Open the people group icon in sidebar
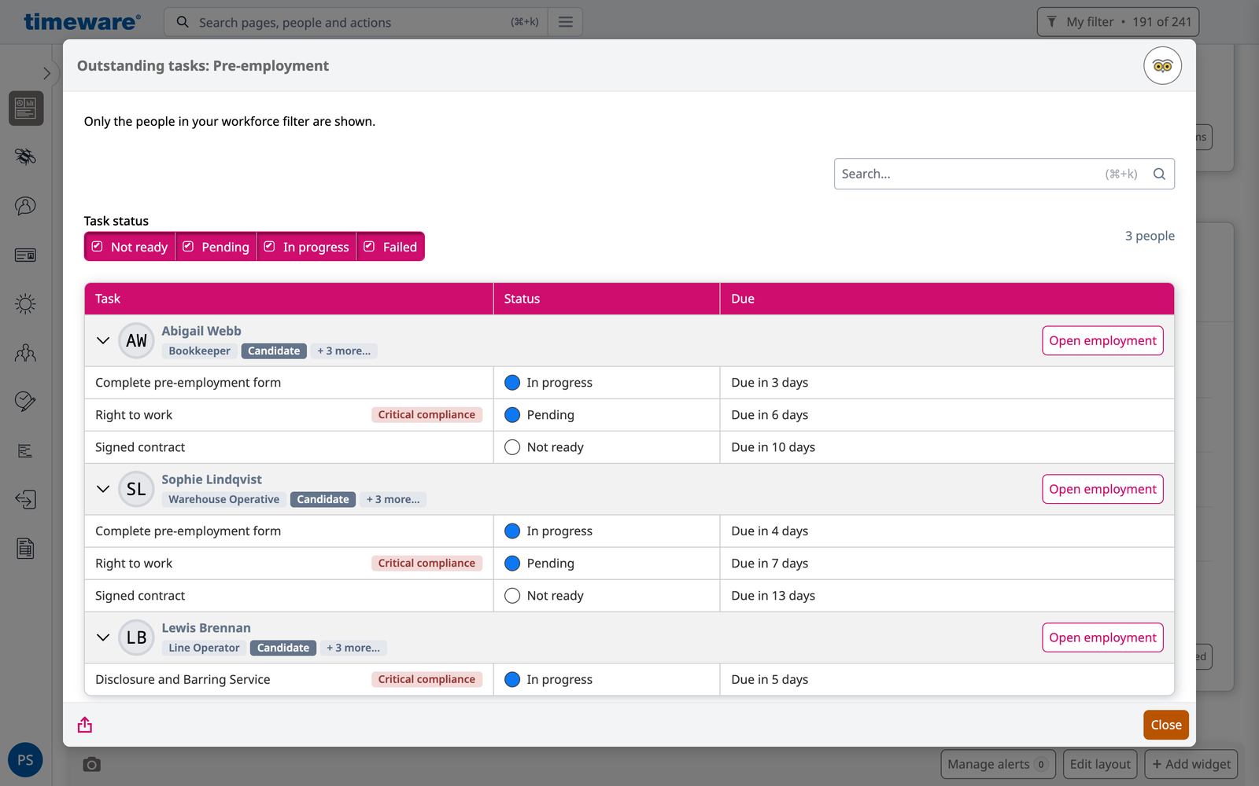 click(x=26, y=353)
